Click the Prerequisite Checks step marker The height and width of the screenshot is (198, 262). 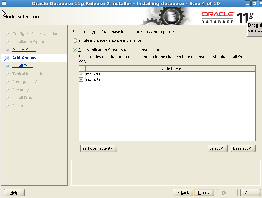tap(7, 82)
